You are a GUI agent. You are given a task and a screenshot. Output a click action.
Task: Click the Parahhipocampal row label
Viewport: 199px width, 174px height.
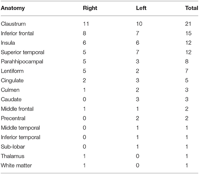click(x=22, y=62)
